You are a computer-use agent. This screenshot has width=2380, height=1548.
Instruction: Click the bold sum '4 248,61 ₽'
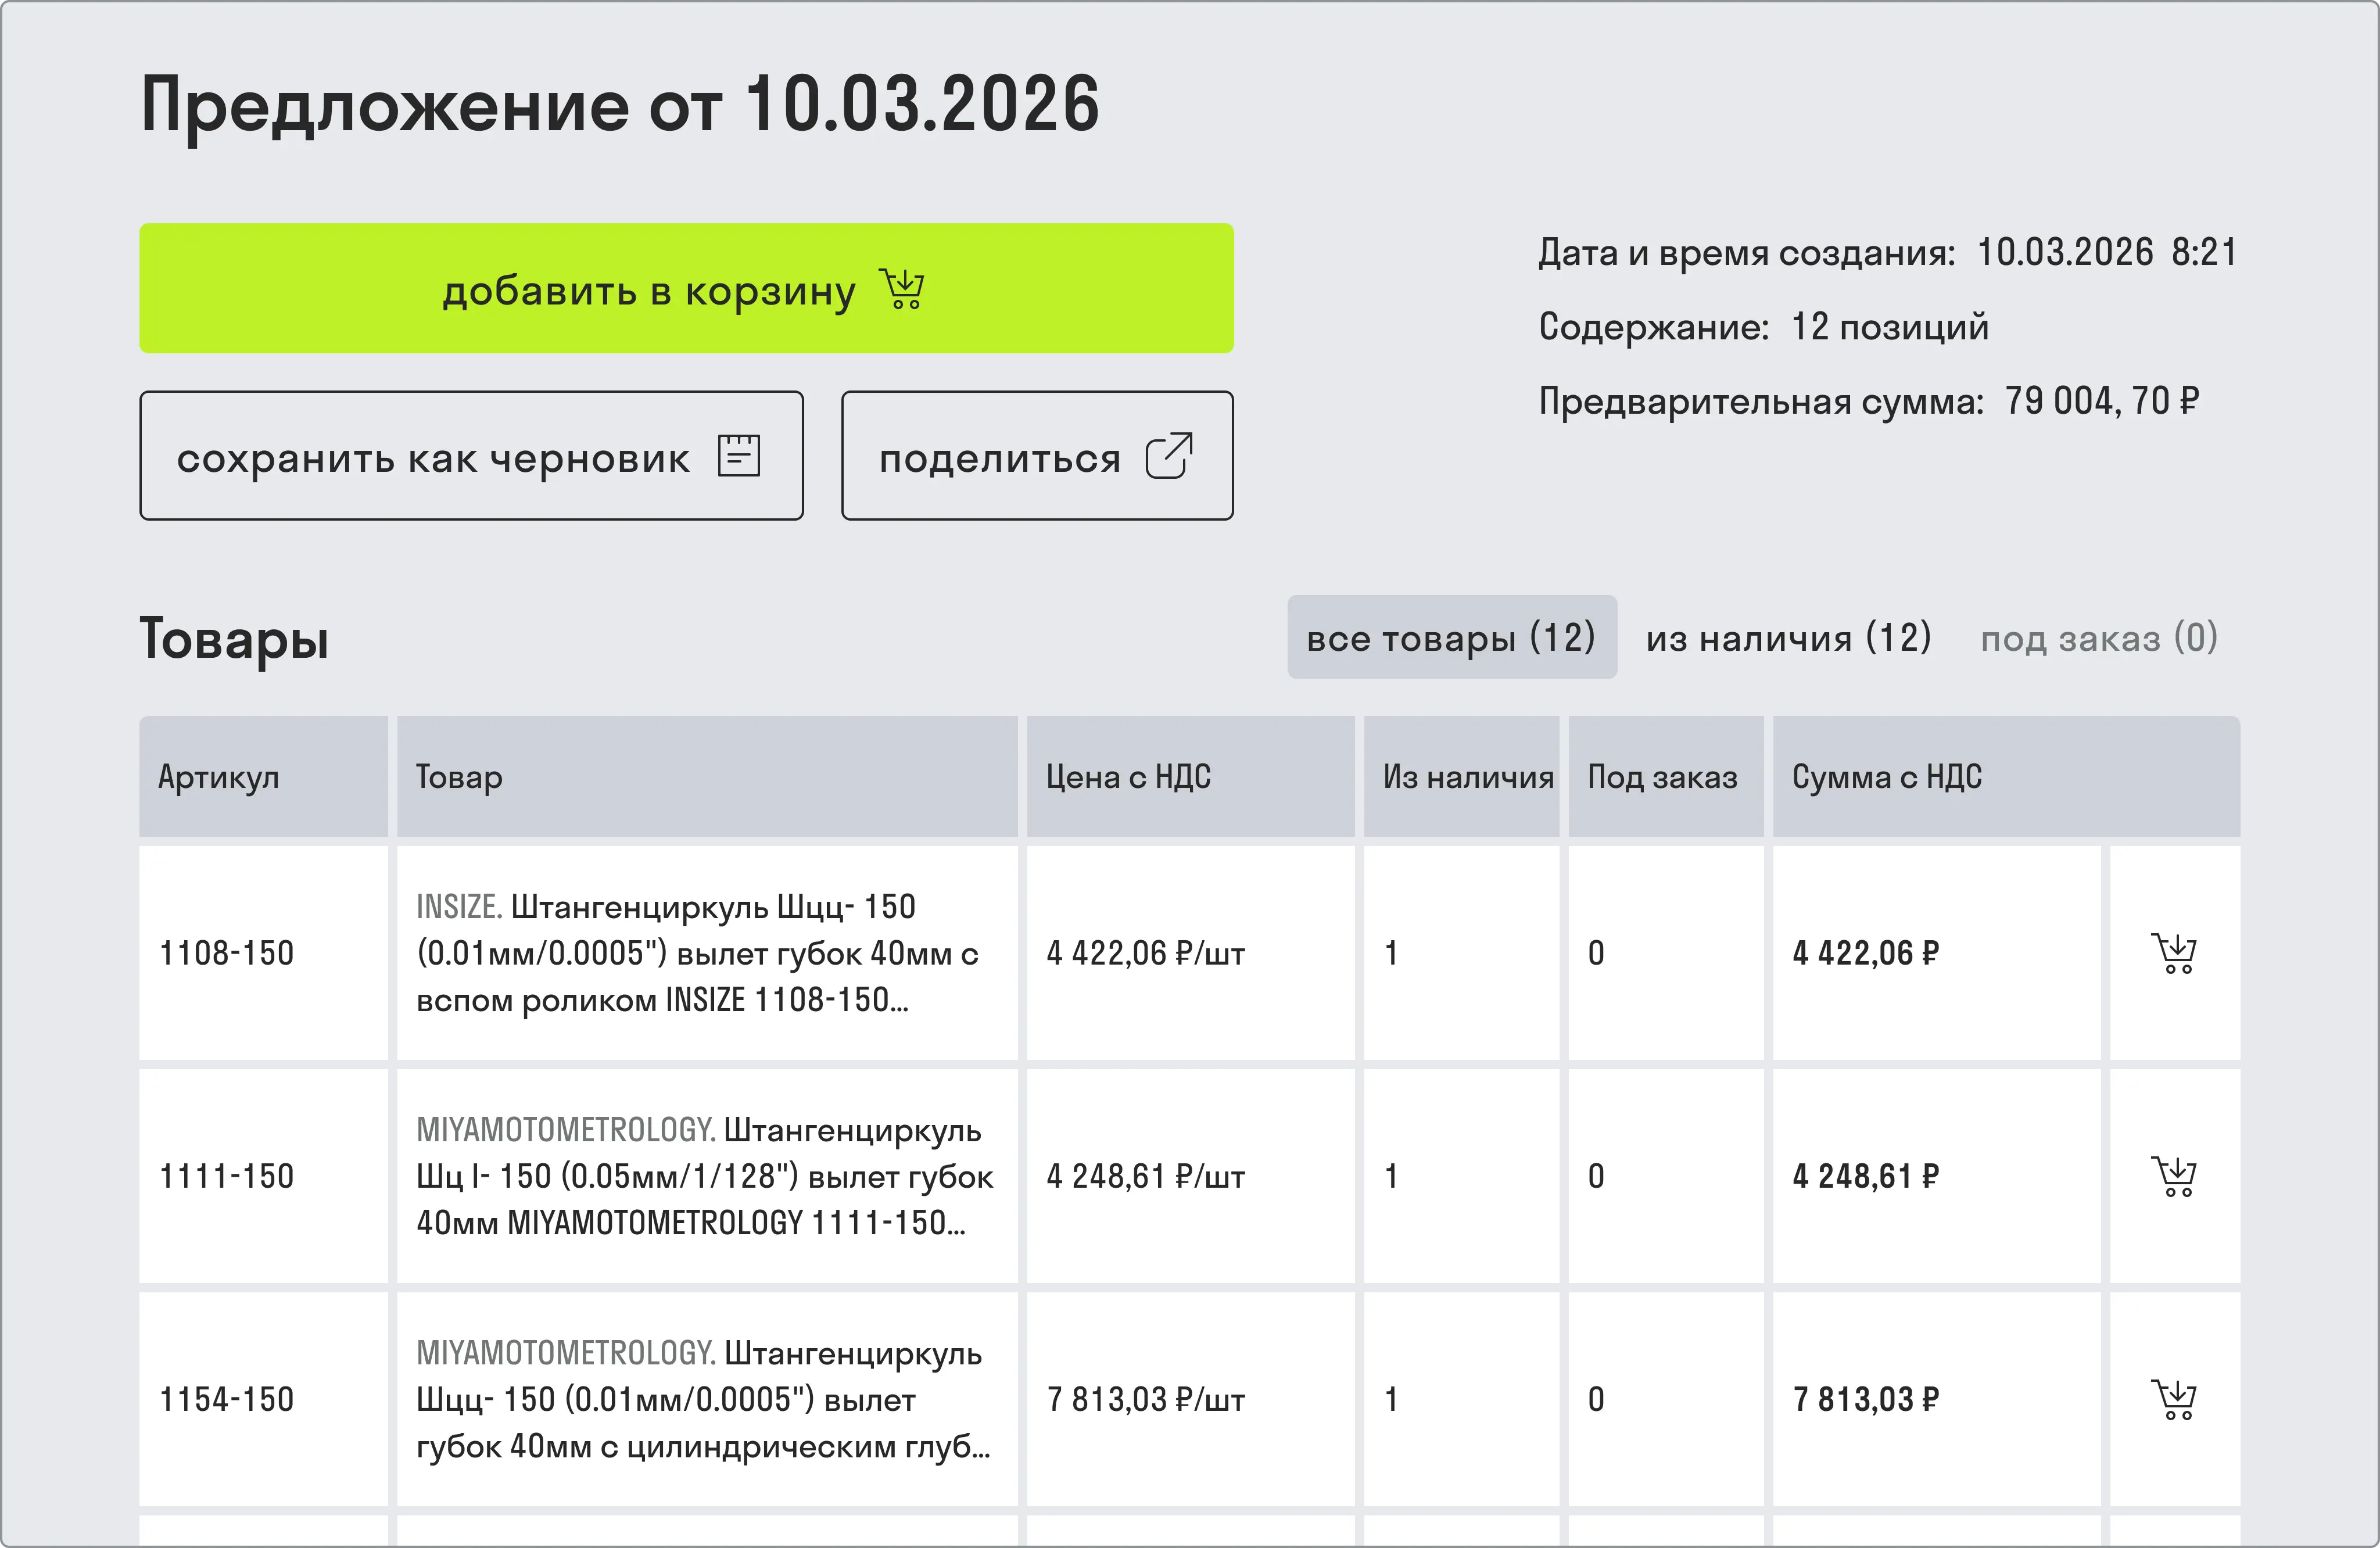click(x=1865, y=1176)
